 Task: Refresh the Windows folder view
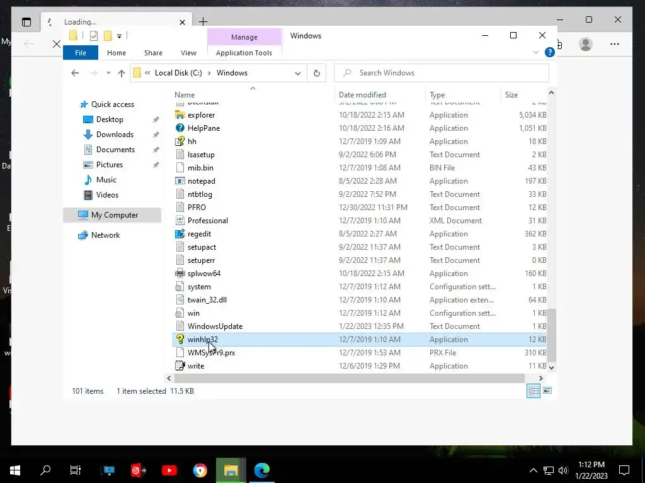point(316,73)
